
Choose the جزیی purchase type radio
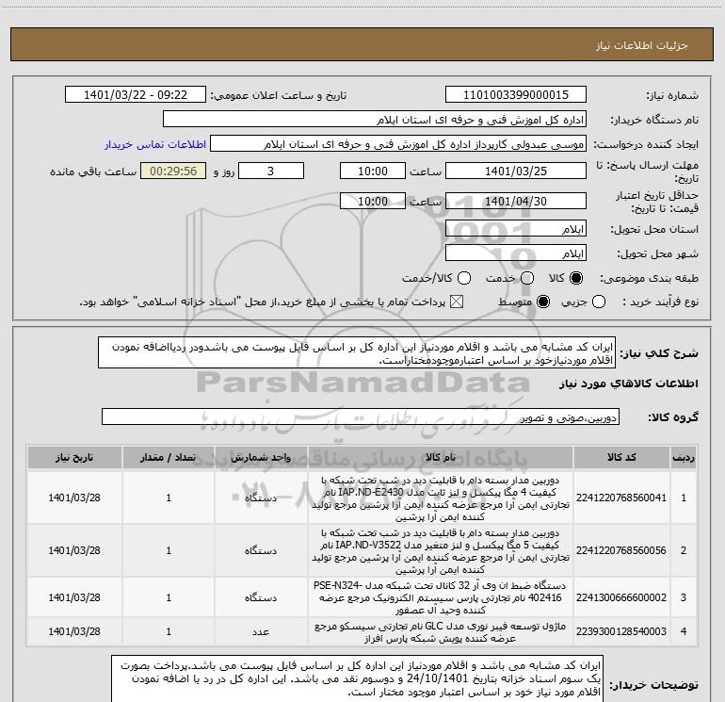599,302
